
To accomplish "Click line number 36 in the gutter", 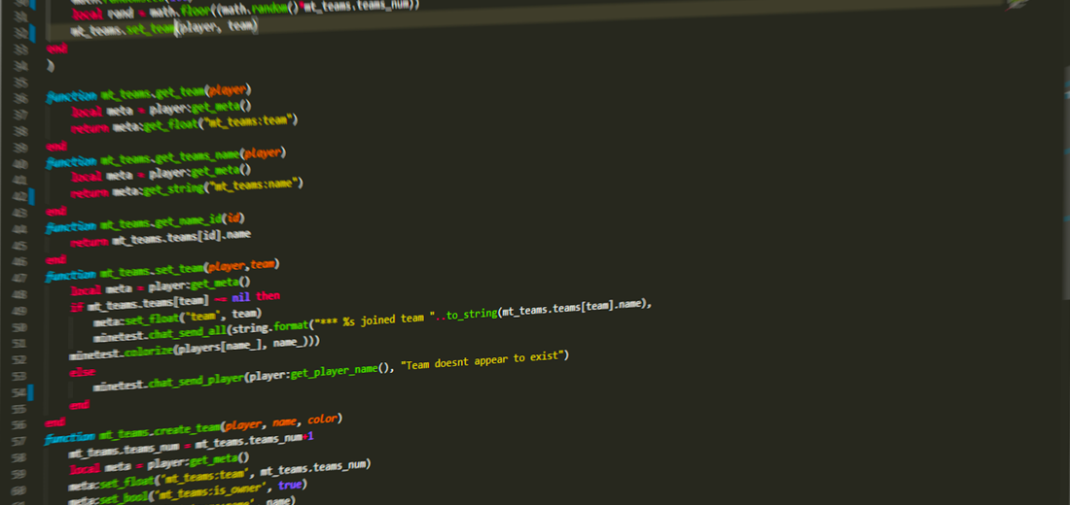I will coord(18,97).
